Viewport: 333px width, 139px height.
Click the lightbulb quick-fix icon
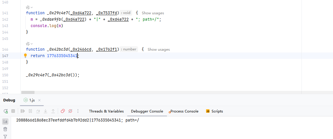(25, 56)
